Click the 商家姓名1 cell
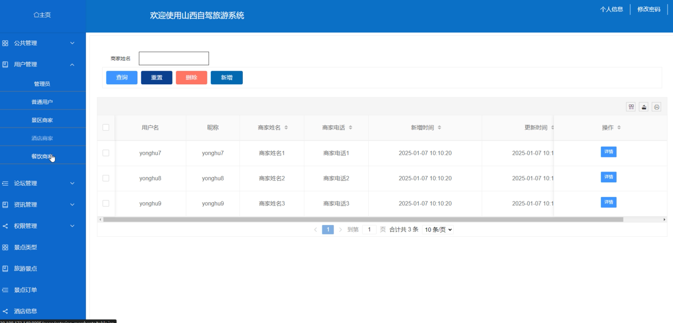This screenshot has height=323, width=673. [272, 153]
